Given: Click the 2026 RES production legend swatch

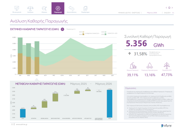Looking at the screenshot, I should click(106, 34).
